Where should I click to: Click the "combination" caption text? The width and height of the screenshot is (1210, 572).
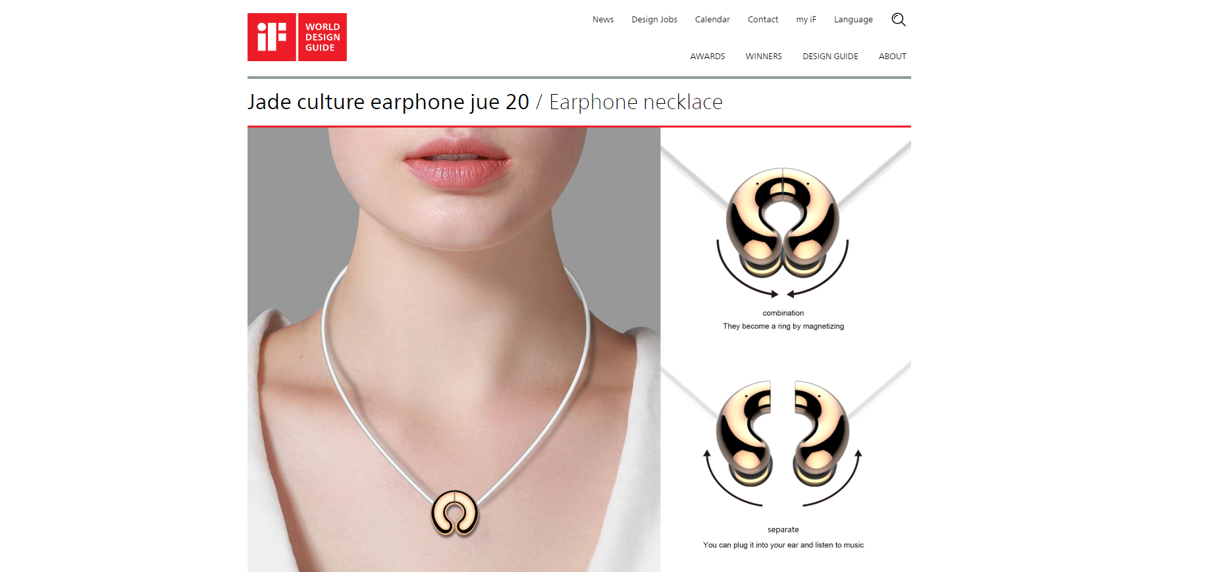click(783, 313)
